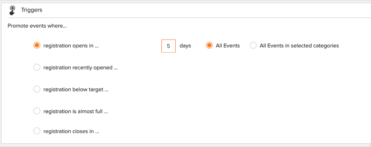Click the 'registration opens in ...' label text
Screen dimensions: 371x147
click(x=71, y=46)
